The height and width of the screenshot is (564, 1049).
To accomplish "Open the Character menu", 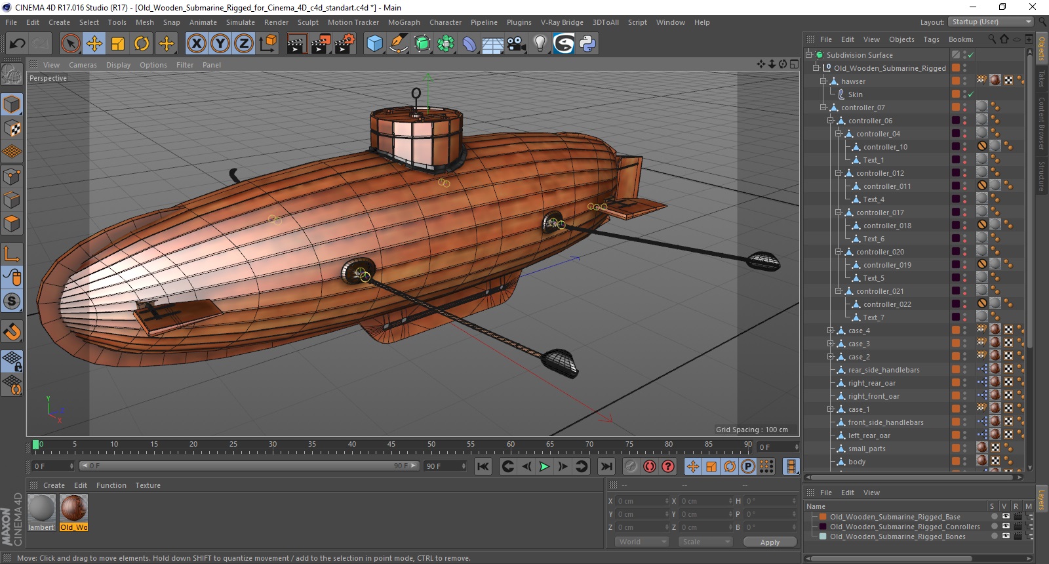I will point(445,22).
